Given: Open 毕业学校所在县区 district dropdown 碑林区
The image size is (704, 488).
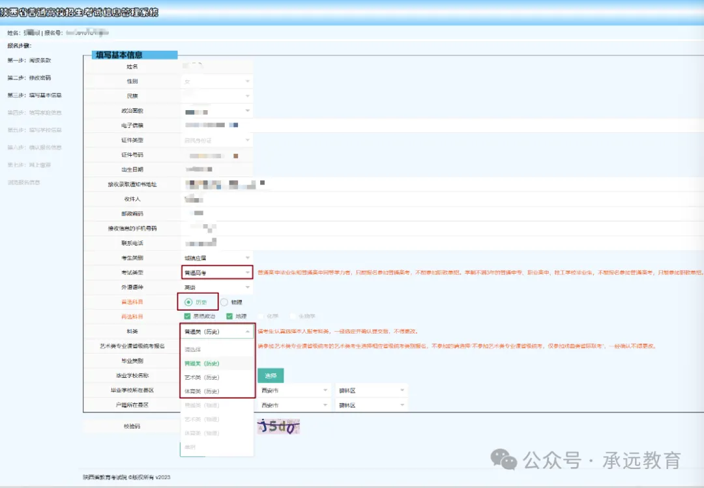Looking at the screenshot, I should point(372,390).
